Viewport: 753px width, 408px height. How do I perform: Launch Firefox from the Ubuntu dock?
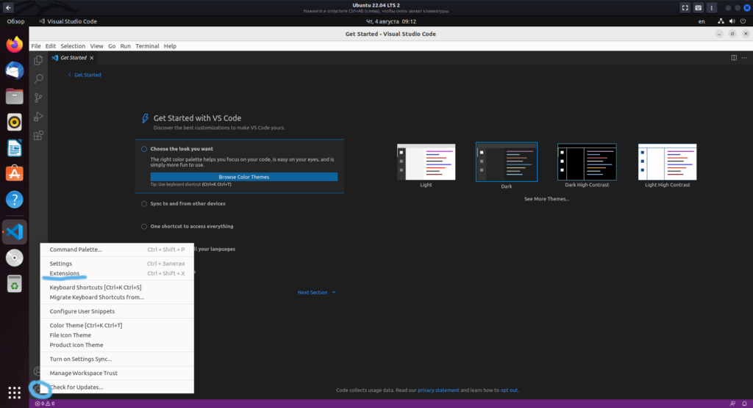14,45
